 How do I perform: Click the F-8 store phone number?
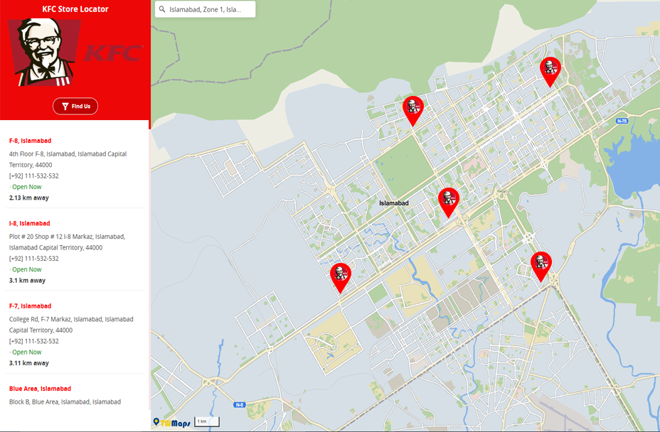34,176
